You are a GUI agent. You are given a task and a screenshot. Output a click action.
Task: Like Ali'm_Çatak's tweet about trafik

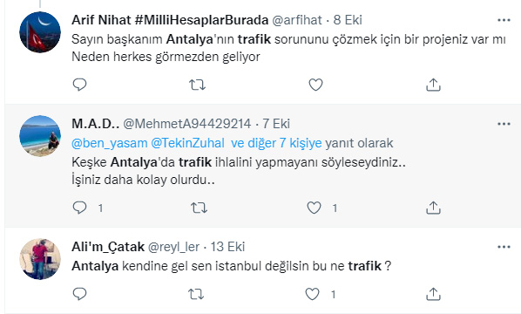[312, 295]
